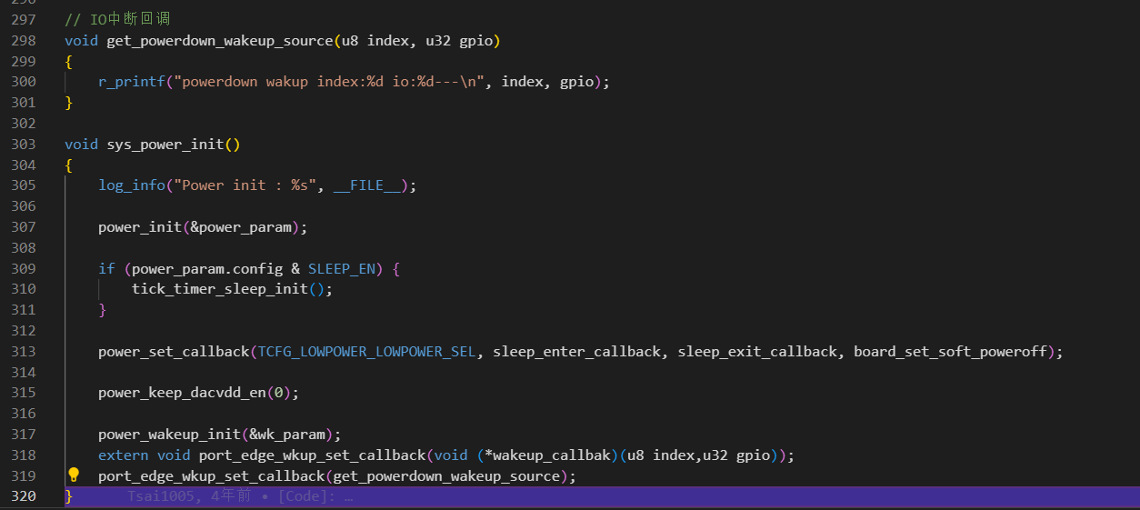Click line number 297 in the gutter
Screen dimensions: 1140x510
(x=24, y=19)
